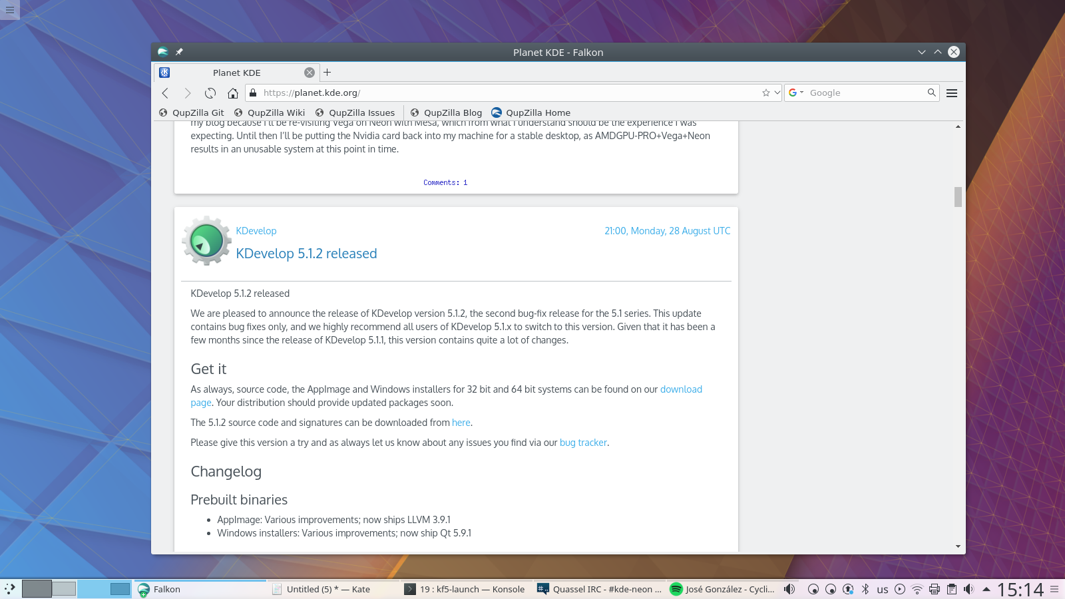Screen dimensions: 1065x599
Task: Open Falkon's hamburger menu
Action: (x=952, y=93)
